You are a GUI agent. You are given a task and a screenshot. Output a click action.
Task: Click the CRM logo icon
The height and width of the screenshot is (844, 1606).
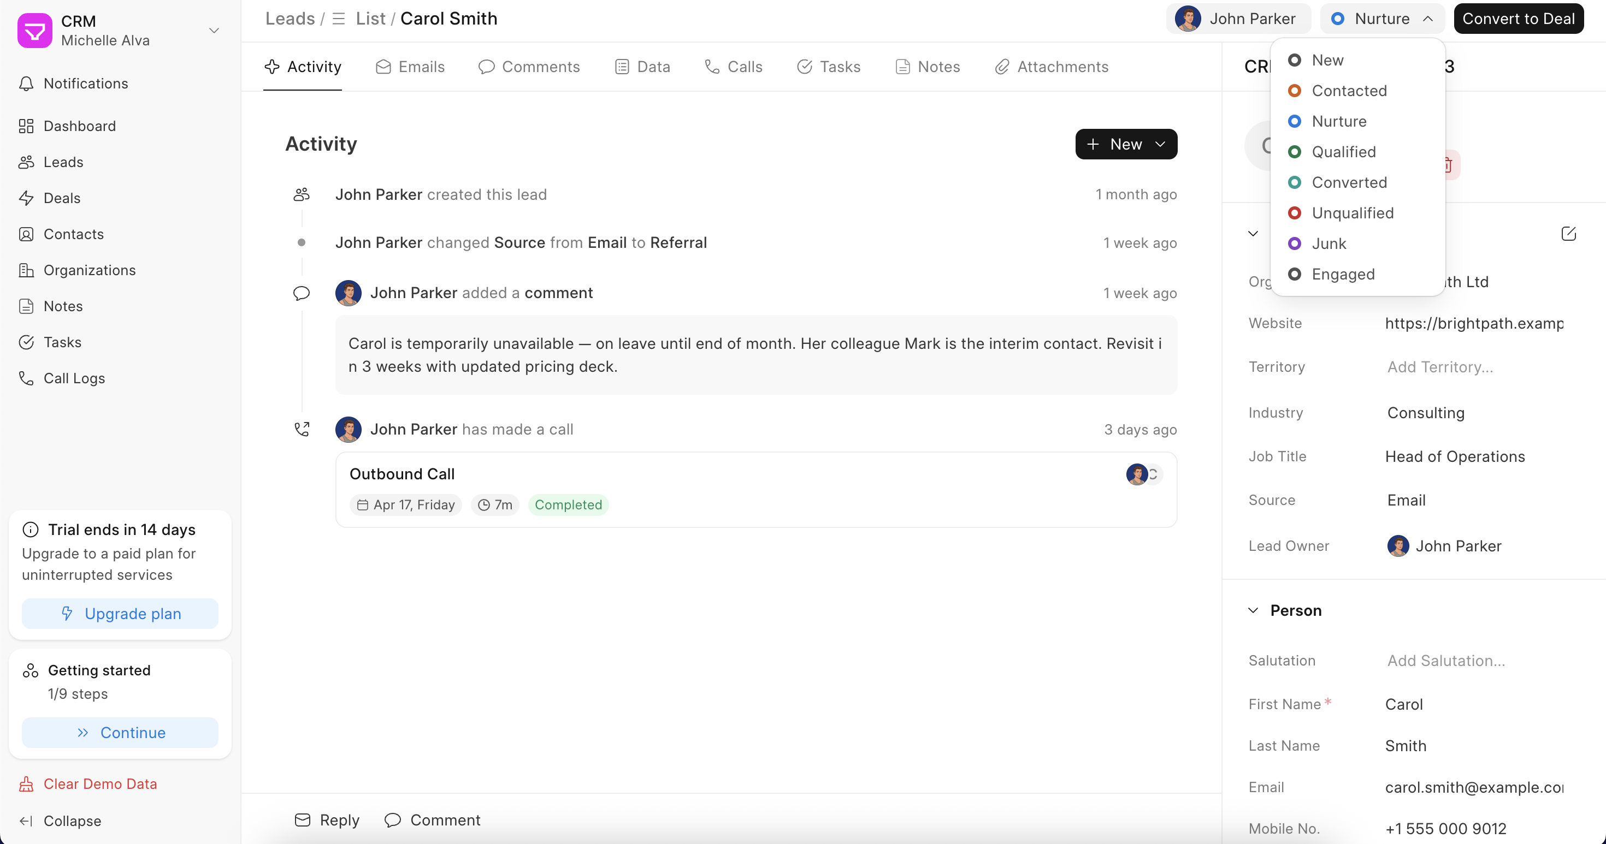pyautogui.click(x=35, y=30)
